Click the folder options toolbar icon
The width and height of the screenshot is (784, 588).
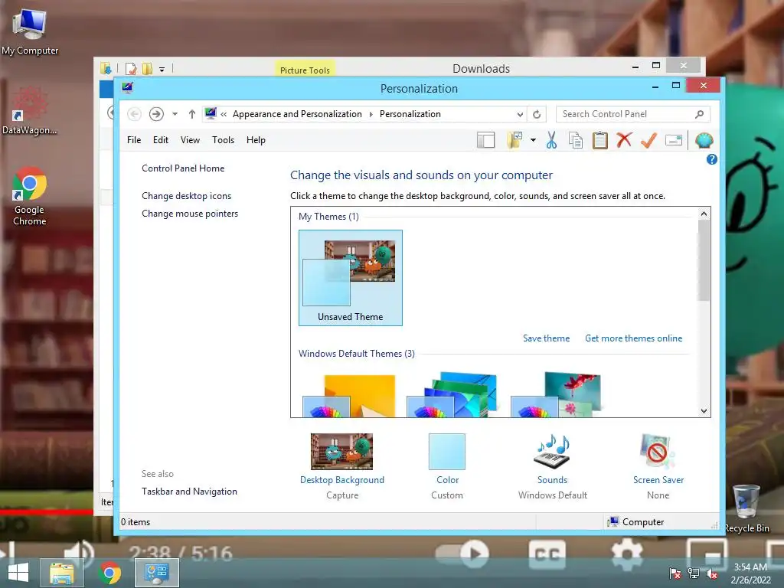tap(514, 141)
